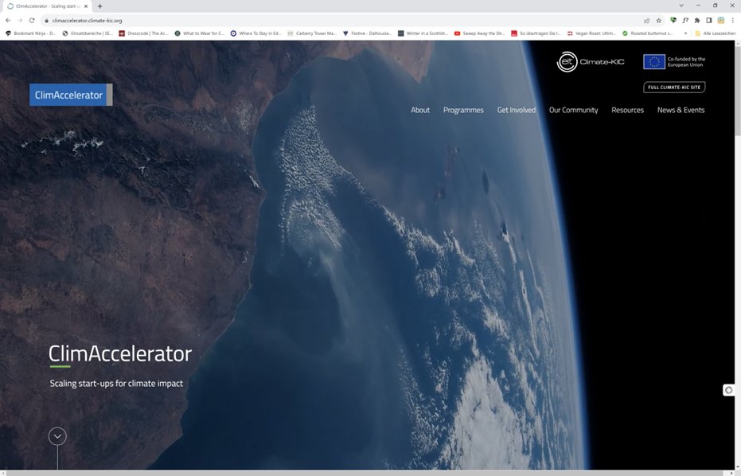Click the circular scroll-down chevron button

[x=57, y=436]
